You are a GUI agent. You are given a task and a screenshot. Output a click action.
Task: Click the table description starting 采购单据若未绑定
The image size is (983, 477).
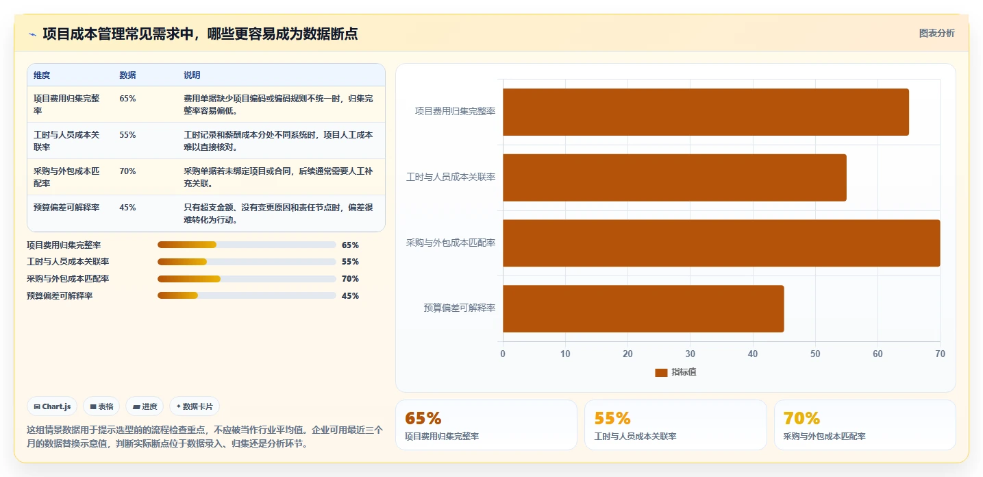click(x=278, y=177)
